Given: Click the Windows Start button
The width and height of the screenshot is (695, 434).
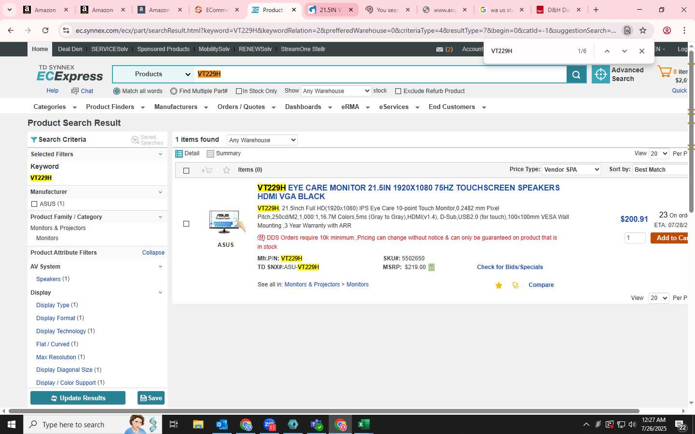Looking at the screenshot, I should [12, 424].
